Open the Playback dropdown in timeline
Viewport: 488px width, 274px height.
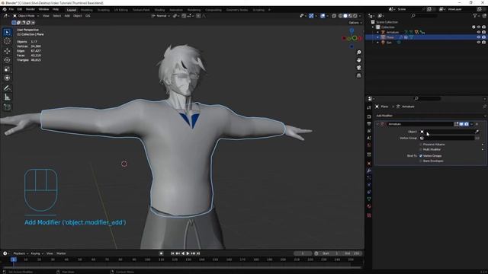[21, 253]
